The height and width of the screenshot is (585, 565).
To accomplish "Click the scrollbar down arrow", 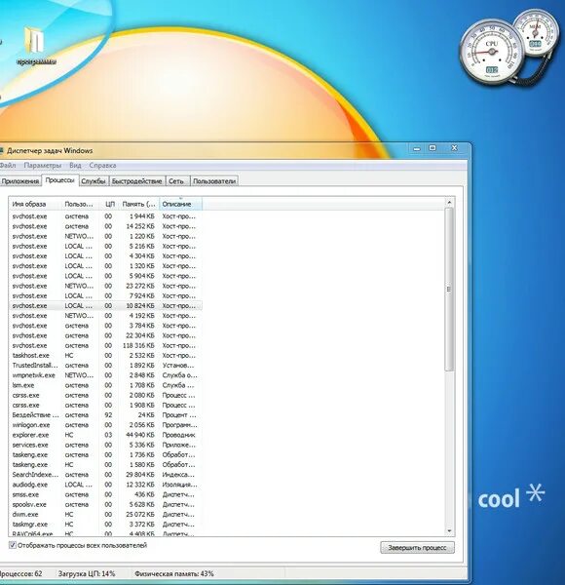I will point(449,530).
